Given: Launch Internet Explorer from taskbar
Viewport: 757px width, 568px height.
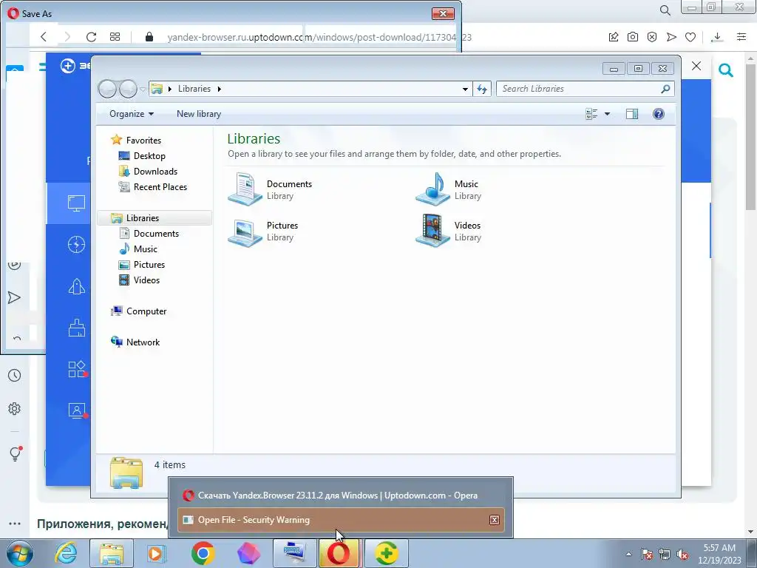Looking at the screenshot, I should tap(66, 553).
